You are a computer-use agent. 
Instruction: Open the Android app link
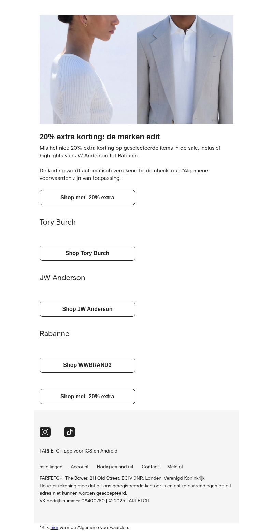click(x=109, y=451)
